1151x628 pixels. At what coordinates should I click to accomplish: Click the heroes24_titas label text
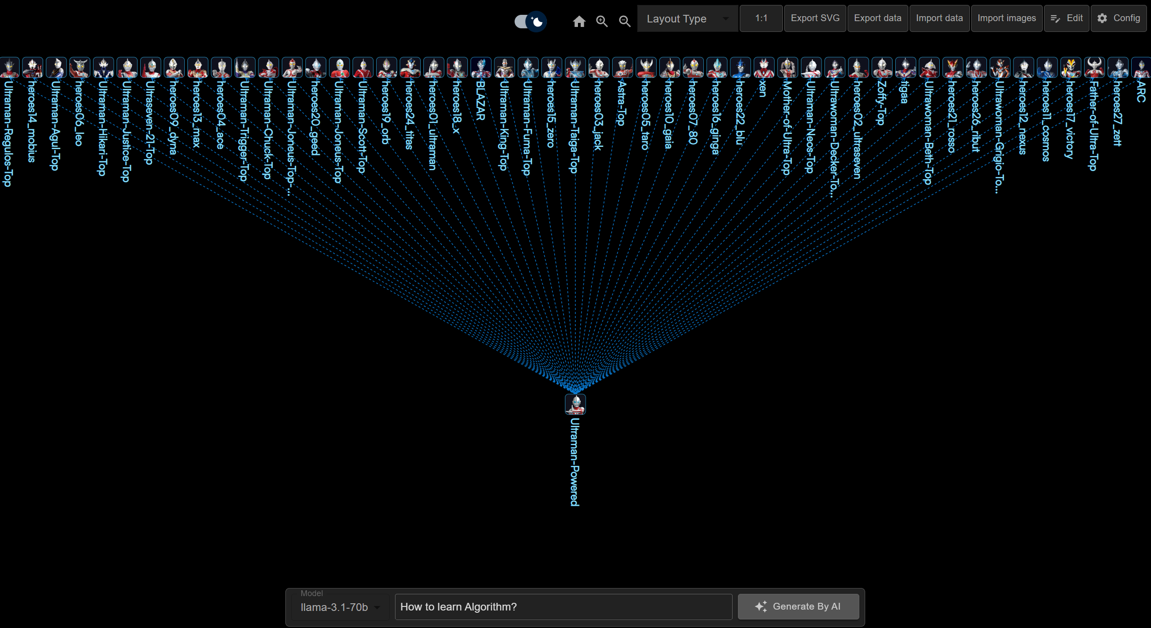click(409, 115)
